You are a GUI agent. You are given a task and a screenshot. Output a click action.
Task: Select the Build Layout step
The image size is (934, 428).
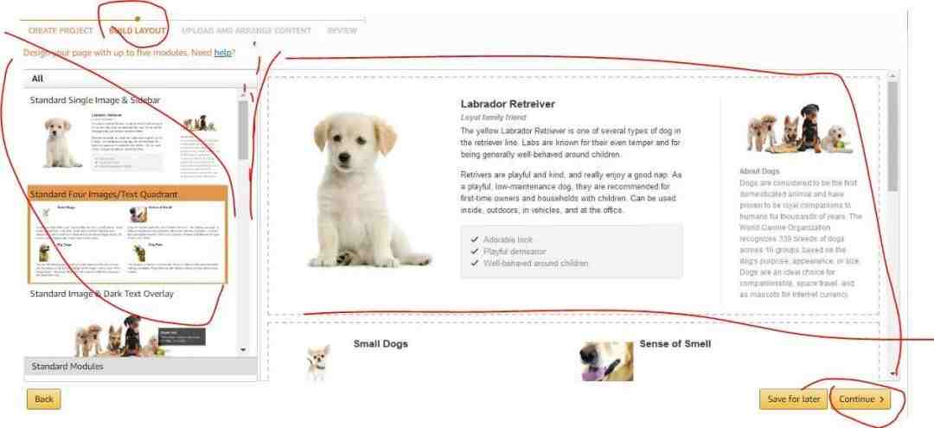(x=138, y=30)
